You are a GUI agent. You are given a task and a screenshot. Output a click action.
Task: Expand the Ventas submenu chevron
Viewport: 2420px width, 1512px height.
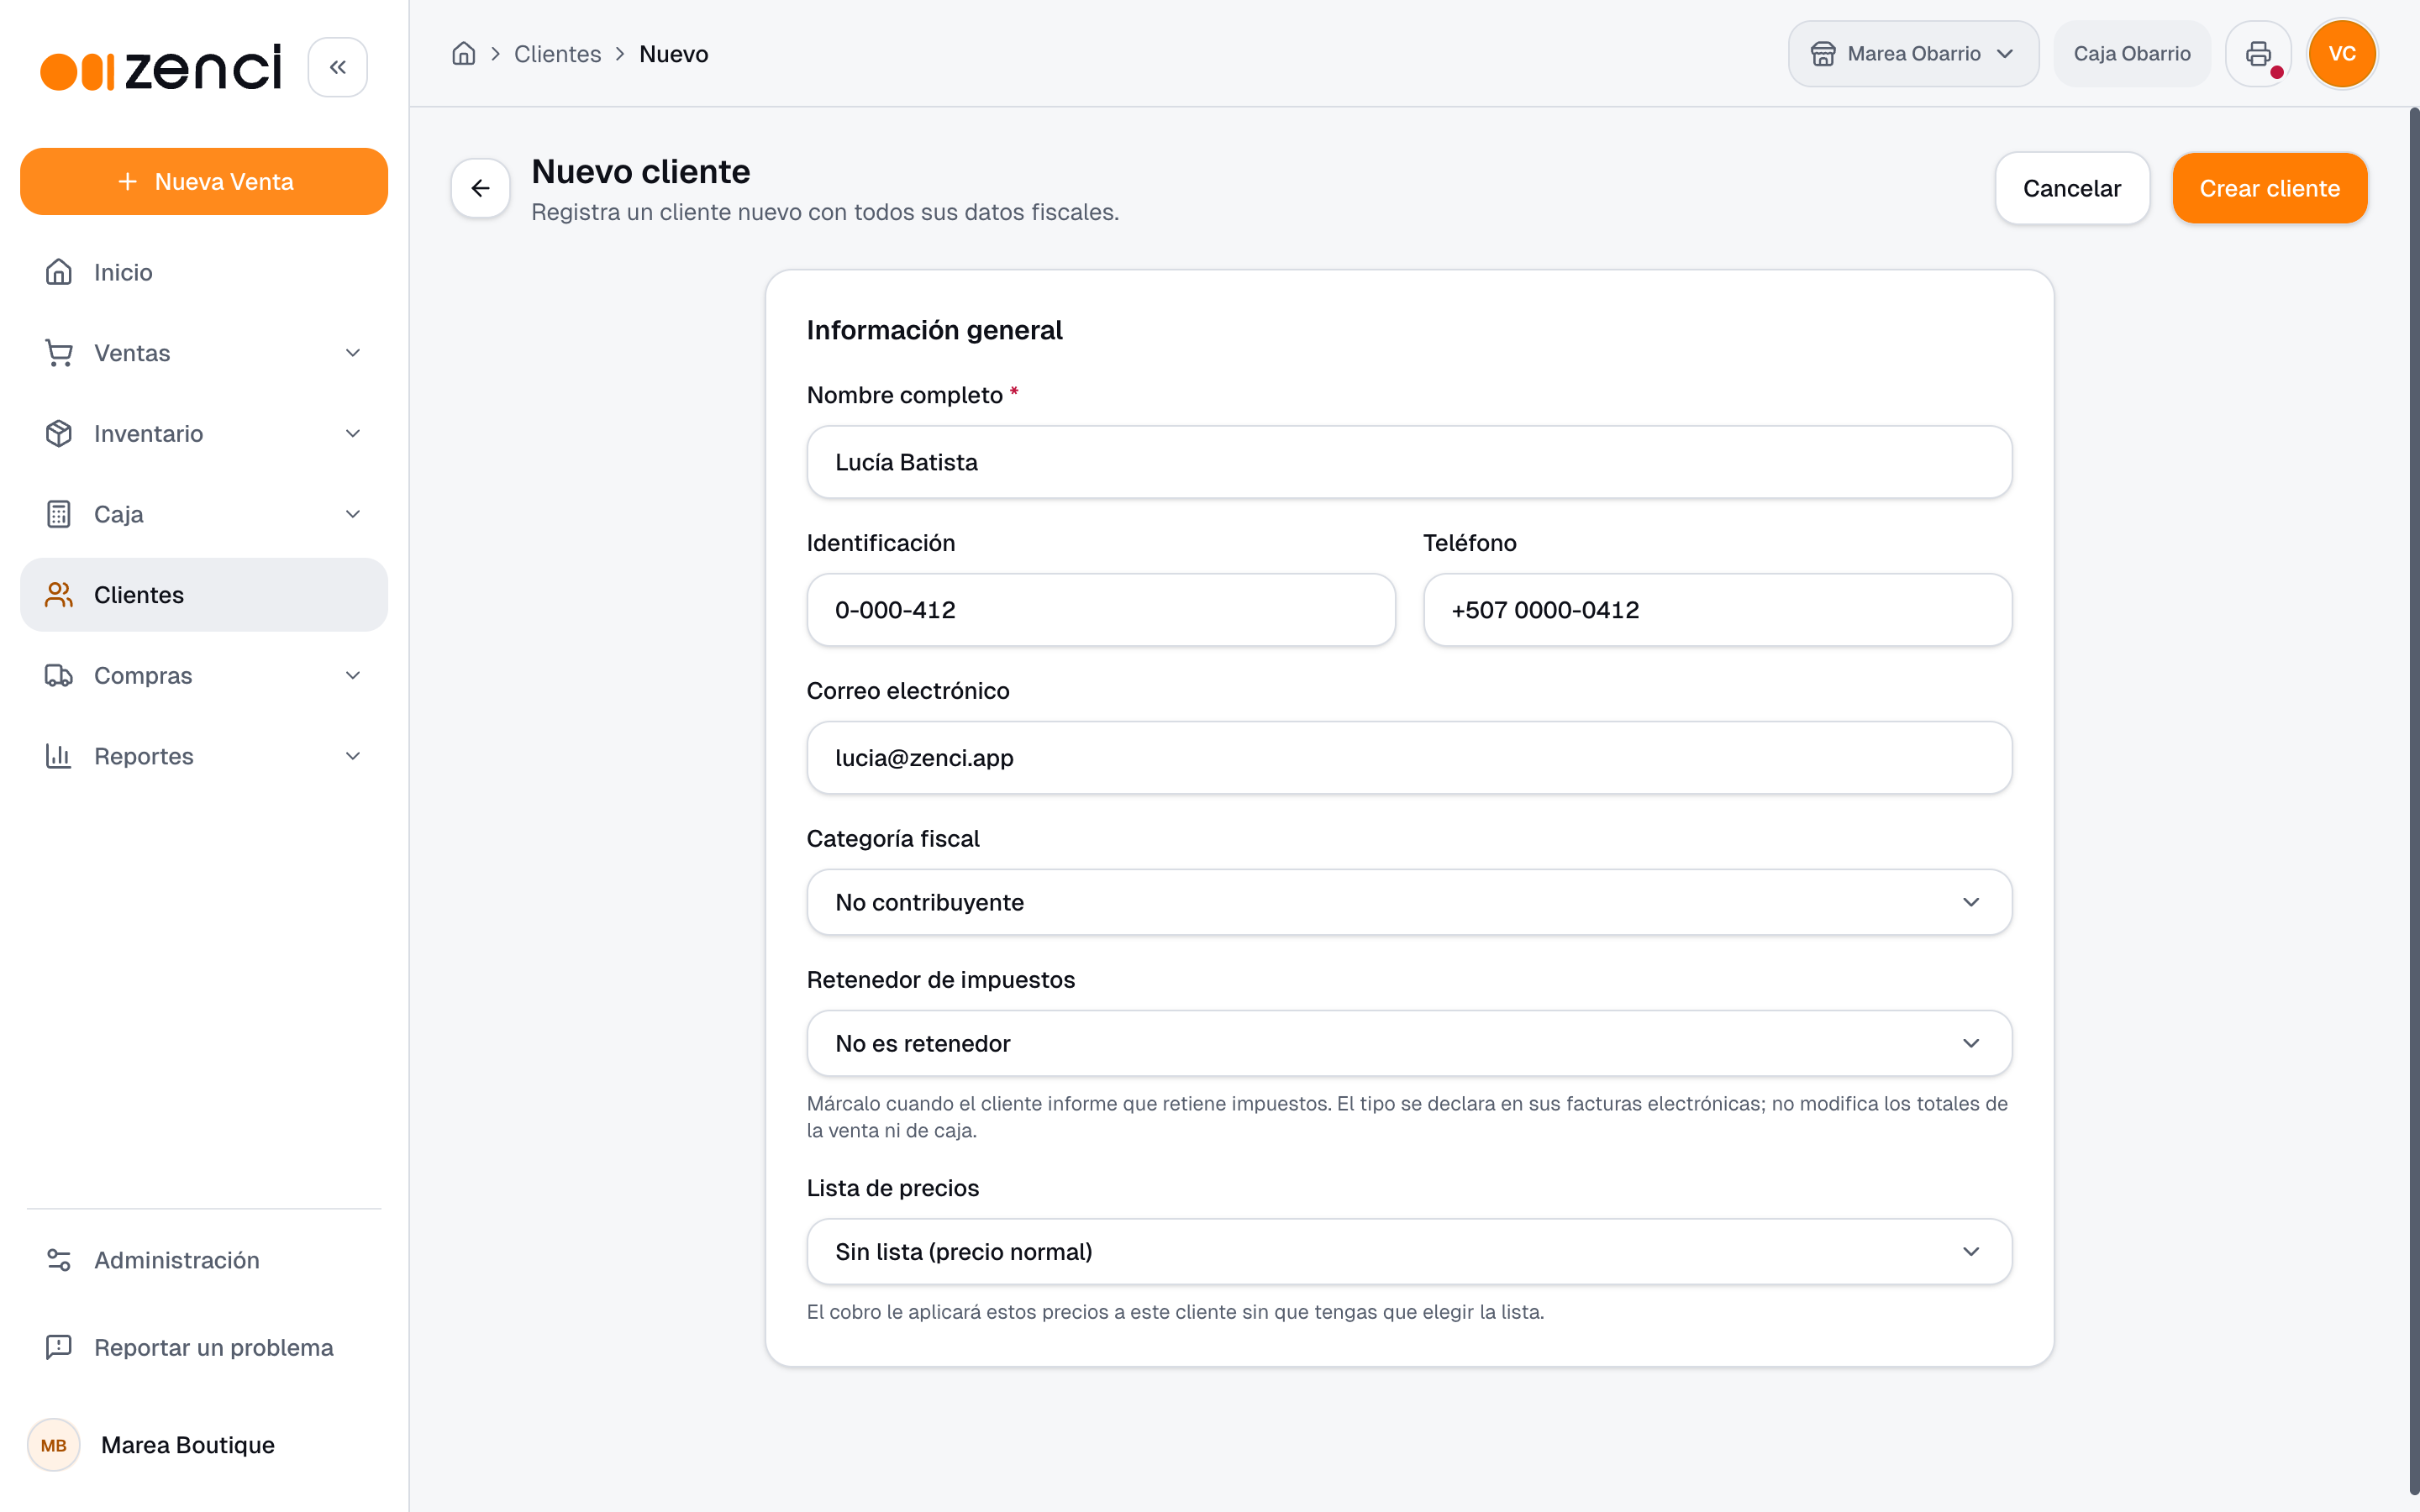pos(353,353)
